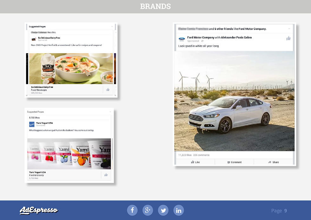The image size is (311, 220).
Task: Click the white Ford car photo
Action: [x=235, y=101]
